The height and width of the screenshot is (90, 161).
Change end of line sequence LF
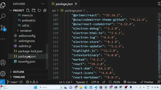[104, 82]
